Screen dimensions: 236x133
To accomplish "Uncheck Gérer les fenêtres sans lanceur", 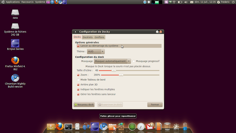I will coord(78,94).
